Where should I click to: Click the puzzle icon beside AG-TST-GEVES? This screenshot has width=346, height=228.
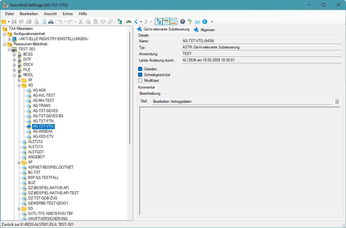tap(29, 111)
